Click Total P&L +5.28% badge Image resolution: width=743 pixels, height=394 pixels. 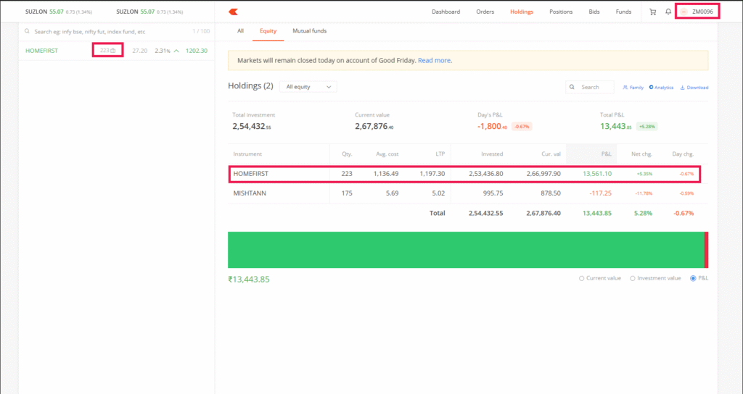point(646,127)
